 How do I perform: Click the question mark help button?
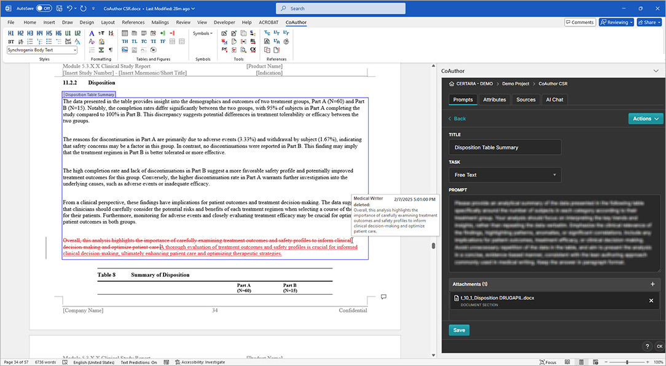point(647,346)
